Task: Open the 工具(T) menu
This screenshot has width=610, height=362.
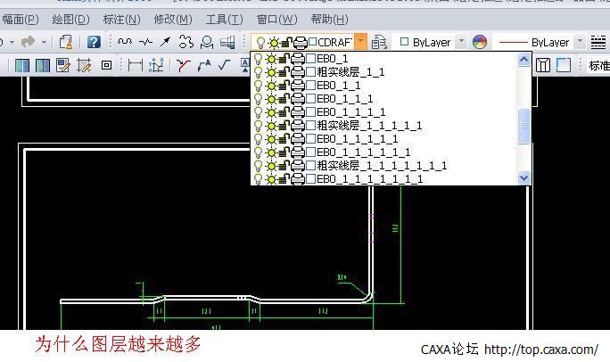Action: (x=224, y=20)
